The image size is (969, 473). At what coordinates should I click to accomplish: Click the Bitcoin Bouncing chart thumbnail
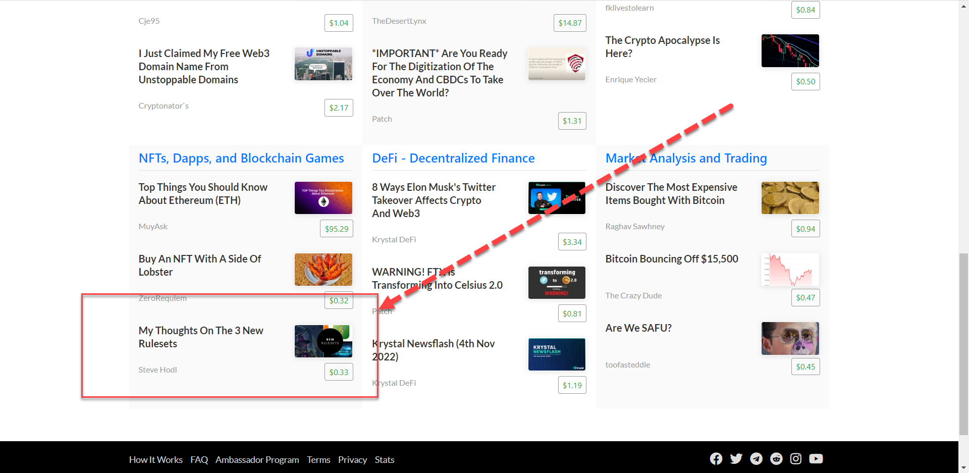coord(790,270)
